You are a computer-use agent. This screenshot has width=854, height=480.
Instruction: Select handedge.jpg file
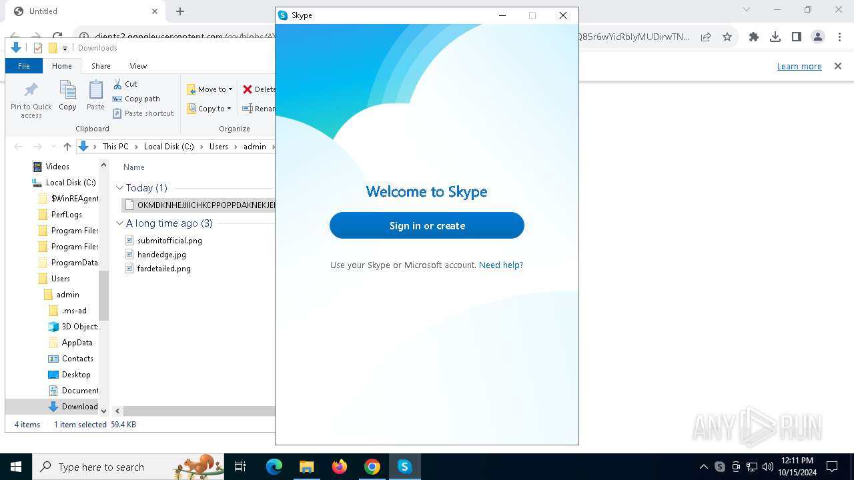point(161,255)
